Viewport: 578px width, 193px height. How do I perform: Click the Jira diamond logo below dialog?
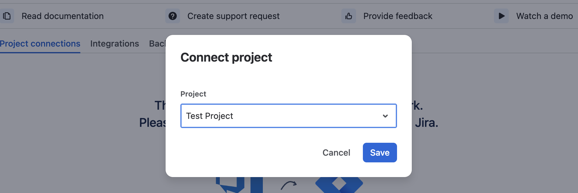click(x=339, y=185)
